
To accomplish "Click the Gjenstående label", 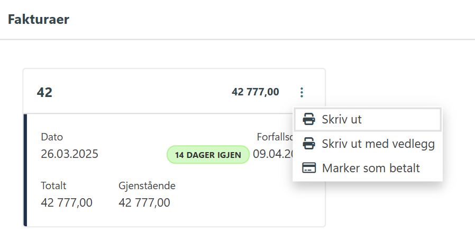I will pyautogui.click(x=147, y=185).
